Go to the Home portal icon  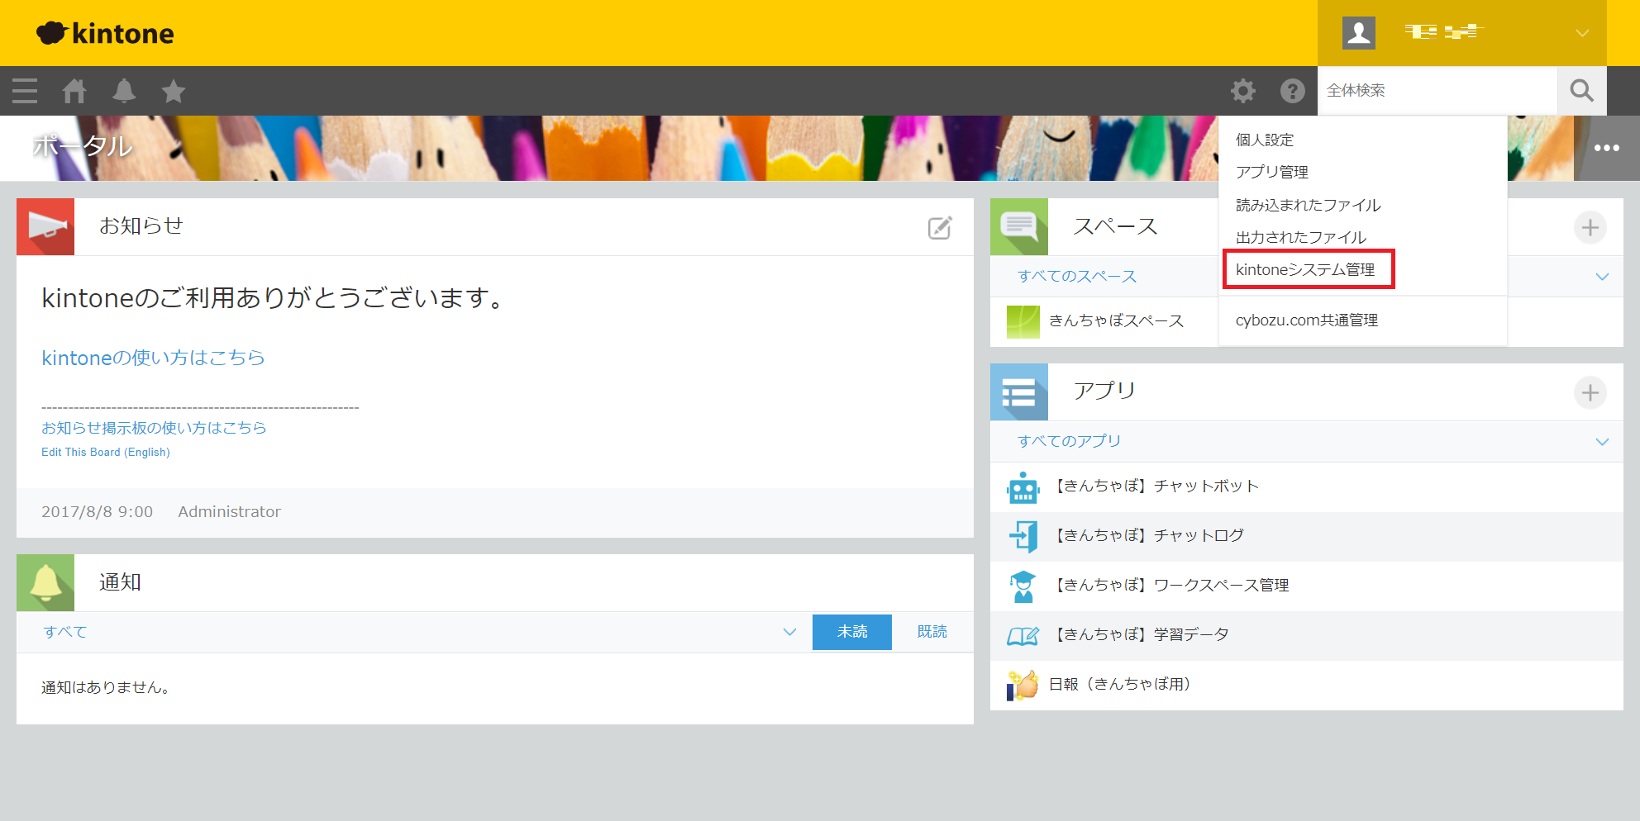pos(74,91)
